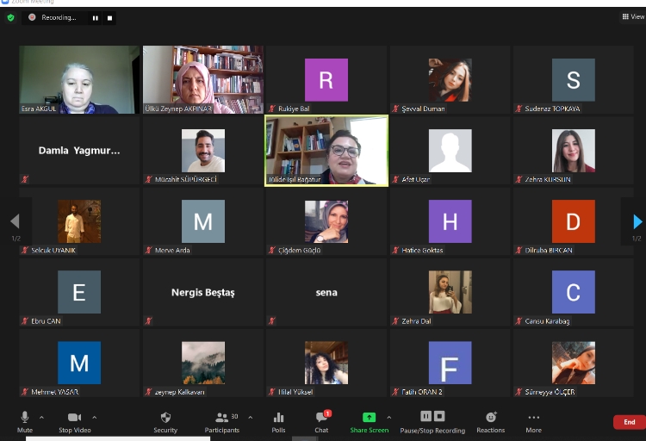Select Ülkü Zeynep AKPINAR's video tile
The image size is (646, 441).
click(x=203, y=79)
